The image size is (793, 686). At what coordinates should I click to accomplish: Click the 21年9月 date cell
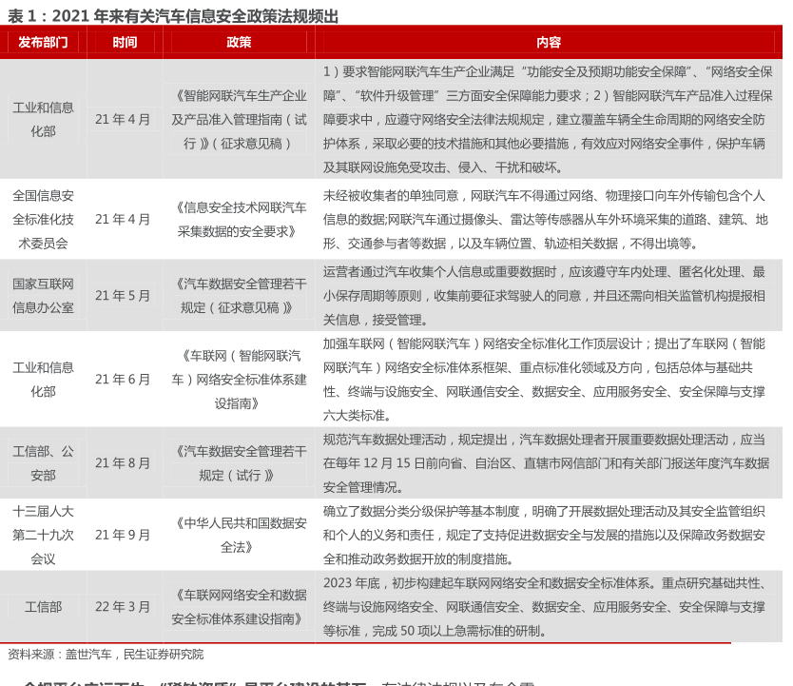point(123,535)
